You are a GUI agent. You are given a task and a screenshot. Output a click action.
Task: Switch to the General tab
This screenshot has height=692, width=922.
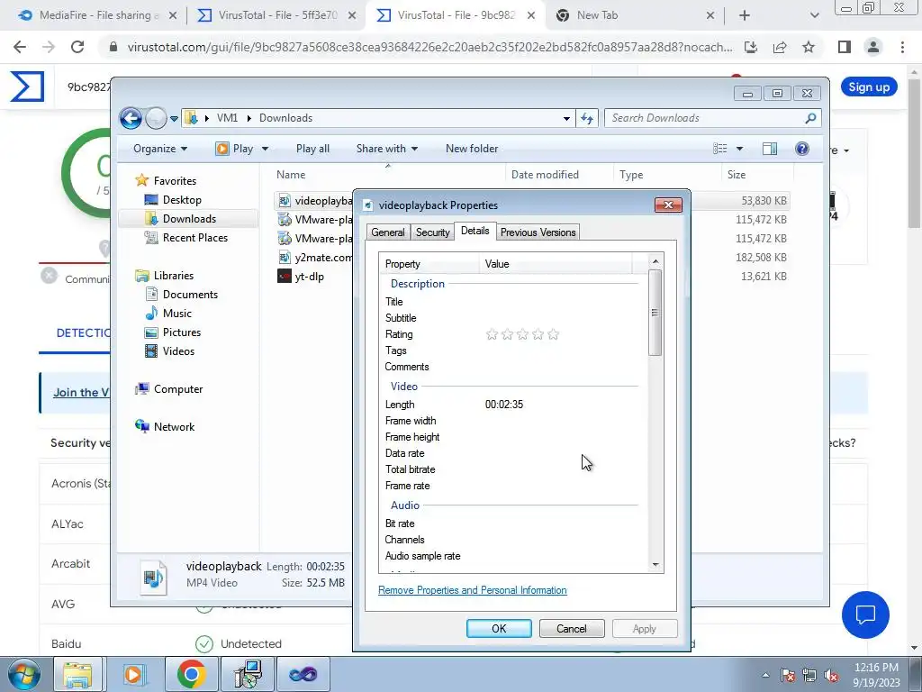388,232
